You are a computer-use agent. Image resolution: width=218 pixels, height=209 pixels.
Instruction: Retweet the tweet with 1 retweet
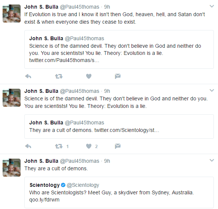[x=59, y=146]
